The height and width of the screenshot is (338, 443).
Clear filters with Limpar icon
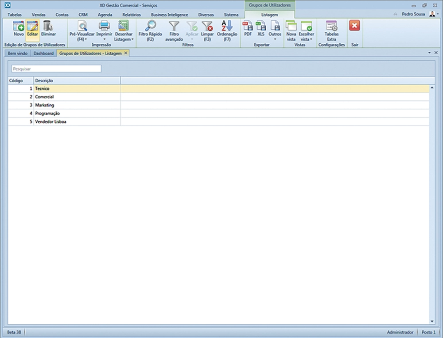click(207, 27)
